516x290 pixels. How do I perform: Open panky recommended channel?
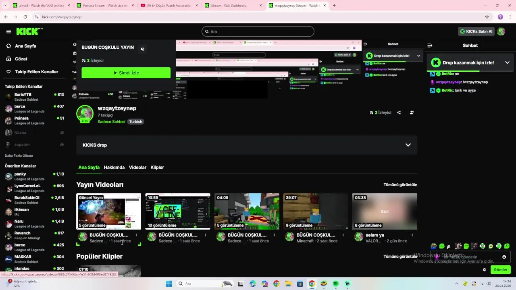click(34, 176)
